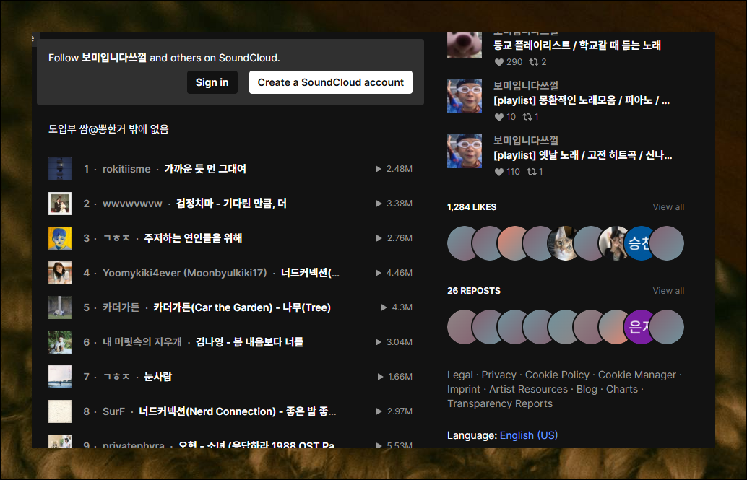The image size is (747, 480).
Task: Select track 5 album thumbnail
Action: tap(60, 307)
